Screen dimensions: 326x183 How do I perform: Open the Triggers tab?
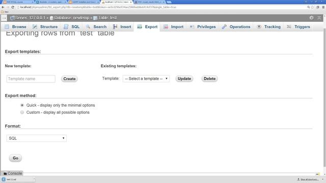point(298,27)
